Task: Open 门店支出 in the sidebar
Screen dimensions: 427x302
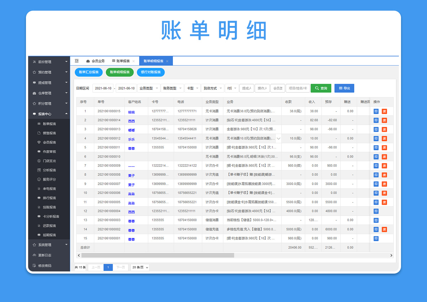Action: coord(49,161)
